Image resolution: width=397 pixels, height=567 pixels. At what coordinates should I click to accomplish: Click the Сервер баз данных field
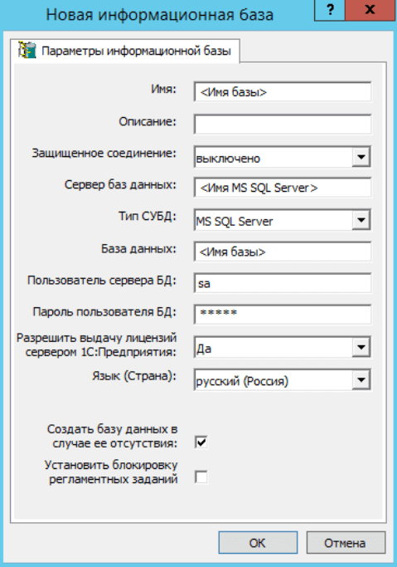coord(283,188)
